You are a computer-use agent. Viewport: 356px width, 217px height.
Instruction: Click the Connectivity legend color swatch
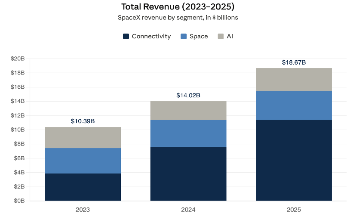pyautogui.click(x=126, y=37)
